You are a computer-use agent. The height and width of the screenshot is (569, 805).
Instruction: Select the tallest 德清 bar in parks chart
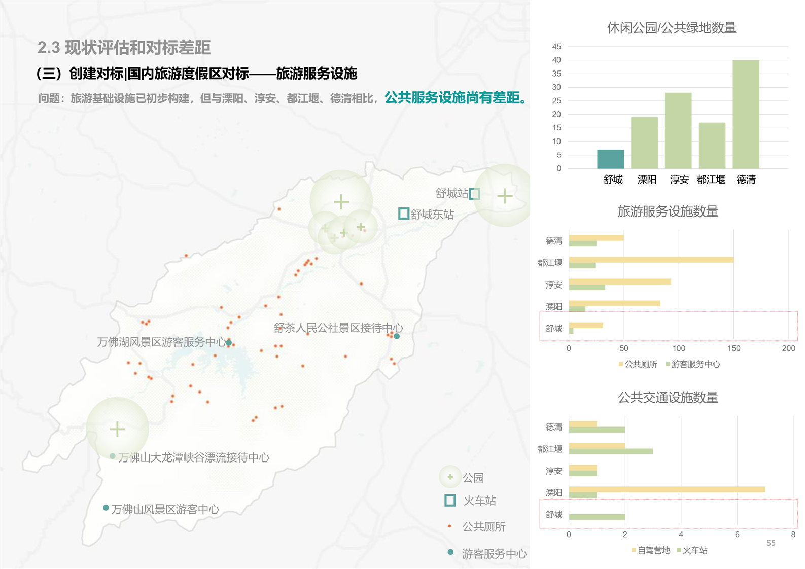[745, 115]
